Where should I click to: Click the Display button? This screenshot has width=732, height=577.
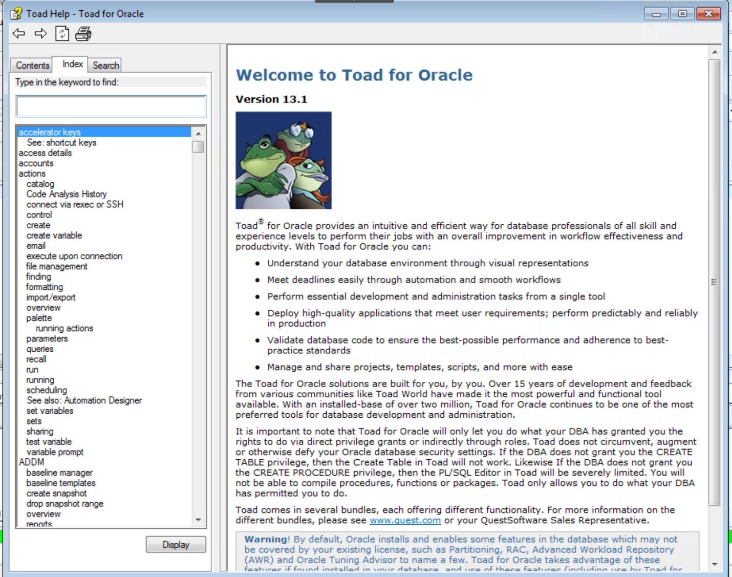click(176, 545)
